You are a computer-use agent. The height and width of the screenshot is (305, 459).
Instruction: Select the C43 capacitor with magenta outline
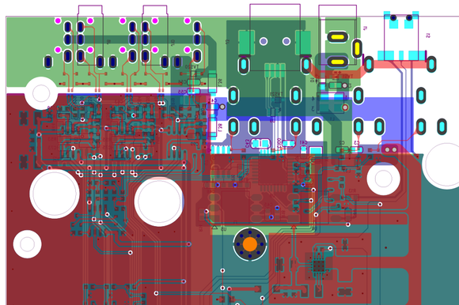pyautogui.click(x=261, y=144)
